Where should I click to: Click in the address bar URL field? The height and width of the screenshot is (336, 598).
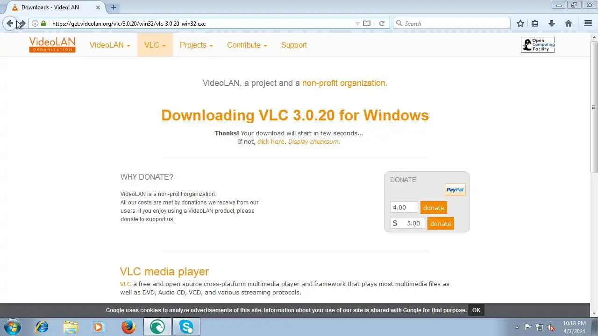coord(201,23)
